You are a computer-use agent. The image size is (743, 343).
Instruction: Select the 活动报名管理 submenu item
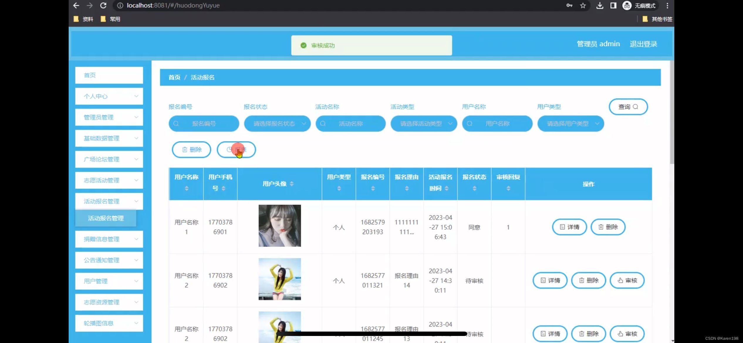(x=106, y=218)
